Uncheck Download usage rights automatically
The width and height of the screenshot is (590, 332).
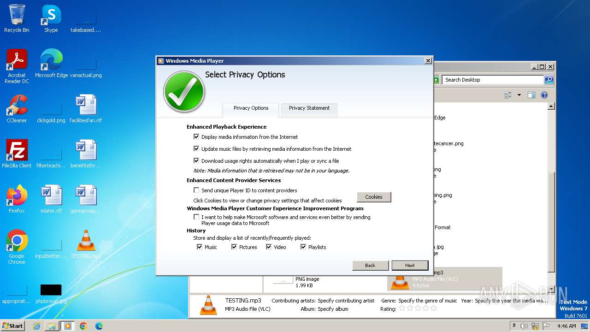196,161
